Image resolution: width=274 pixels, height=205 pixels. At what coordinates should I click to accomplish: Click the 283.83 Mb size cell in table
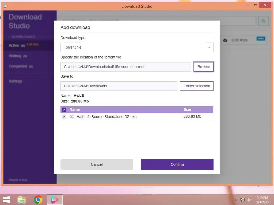coord(192,116)
